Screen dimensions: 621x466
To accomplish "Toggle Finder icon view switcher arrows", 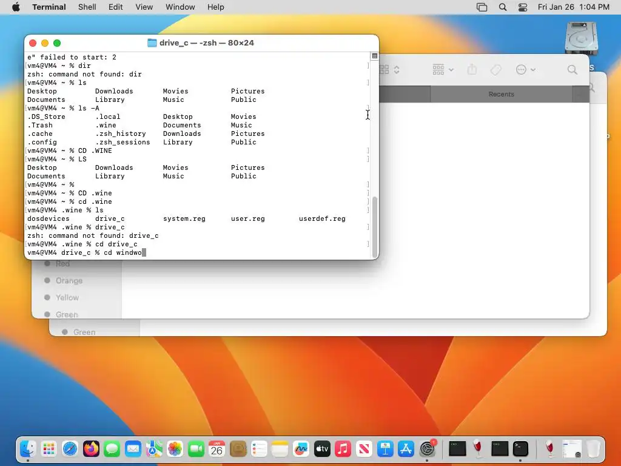I will [x=397, y=70].
